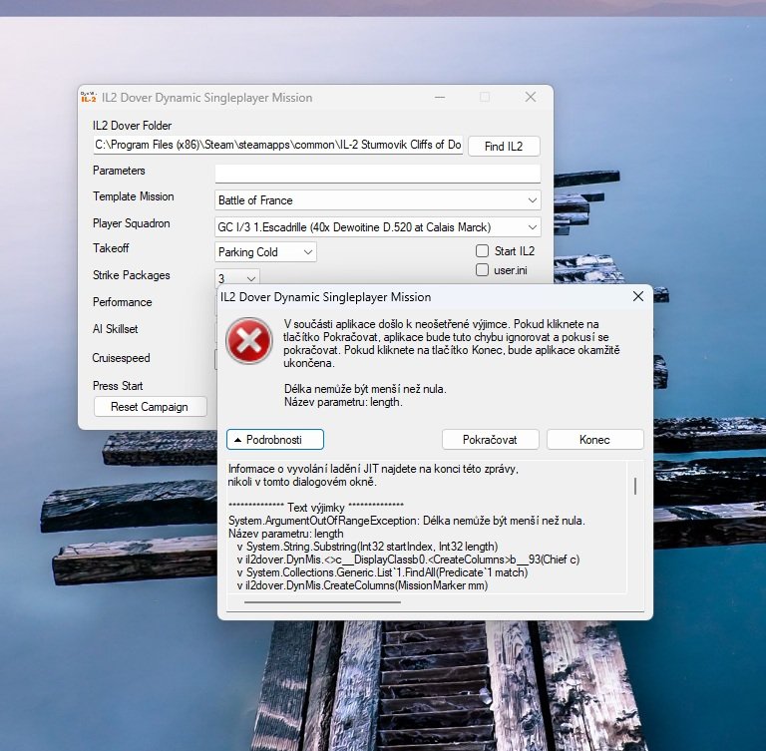Click the 'Název parametru: length.' message line
766x751 pixels.
[343, 402]
